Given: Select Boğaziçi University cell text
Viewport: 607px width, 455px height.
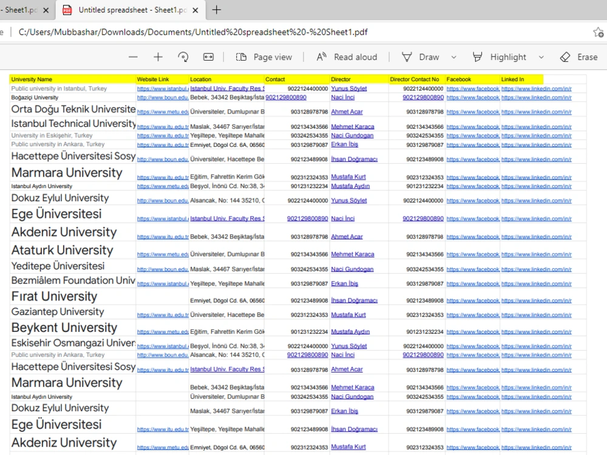Looking at the screenshot, I should tap(35, 98).
